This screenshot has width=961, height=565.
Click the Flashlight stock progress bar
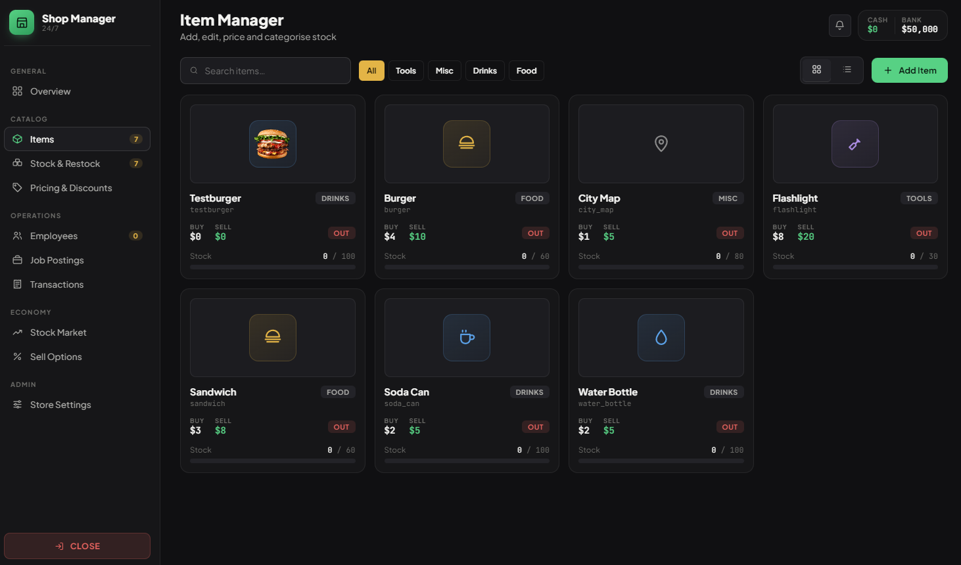(855, 267)
